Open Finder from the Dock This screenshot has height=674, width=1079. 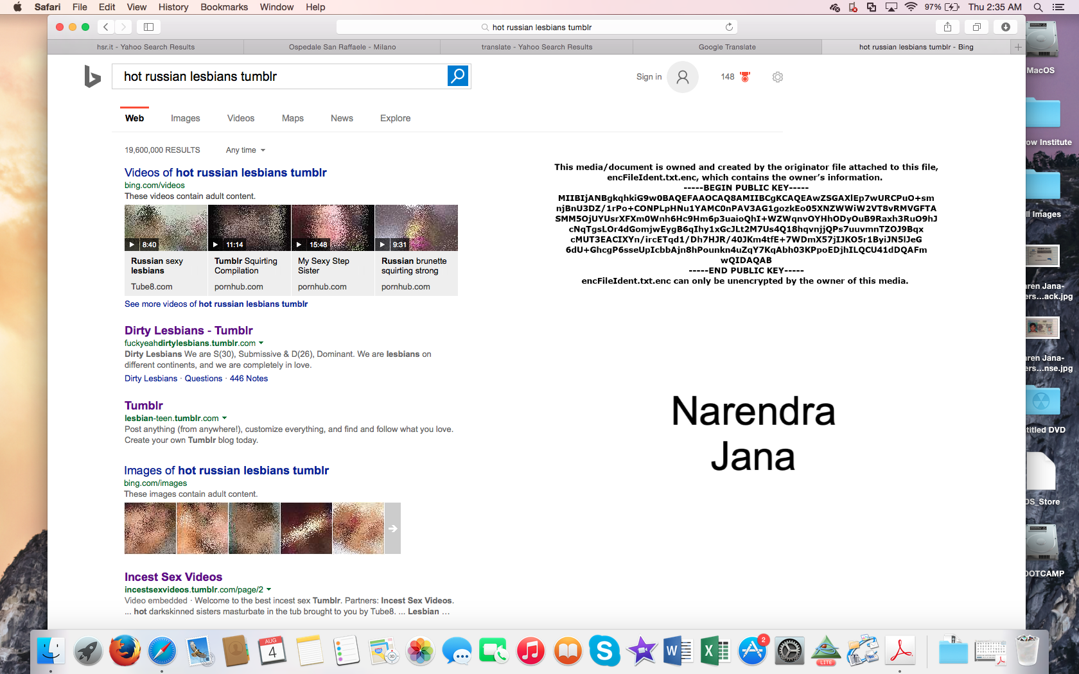[50, 651]
